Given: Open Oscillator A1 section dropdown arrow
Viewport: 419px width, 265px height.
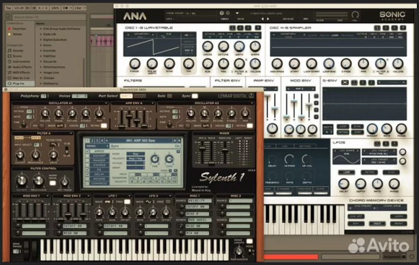Looking at the screenshot, I should 106,103.
